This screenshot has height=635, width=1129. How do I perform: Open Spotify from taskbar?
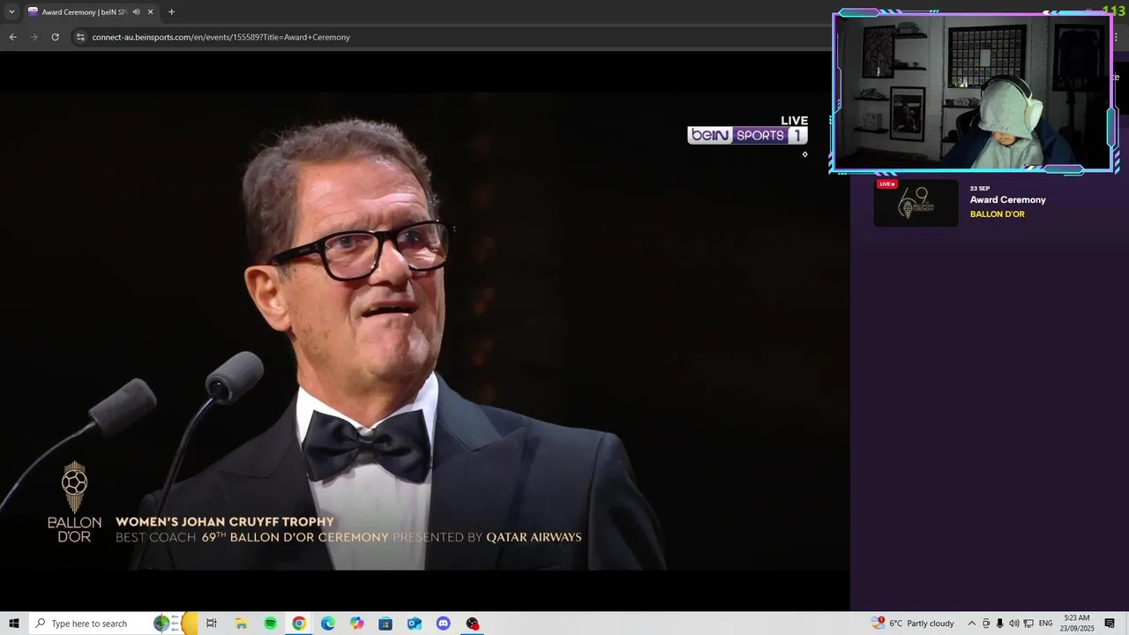pyautogui.click(x=270, y=624)
